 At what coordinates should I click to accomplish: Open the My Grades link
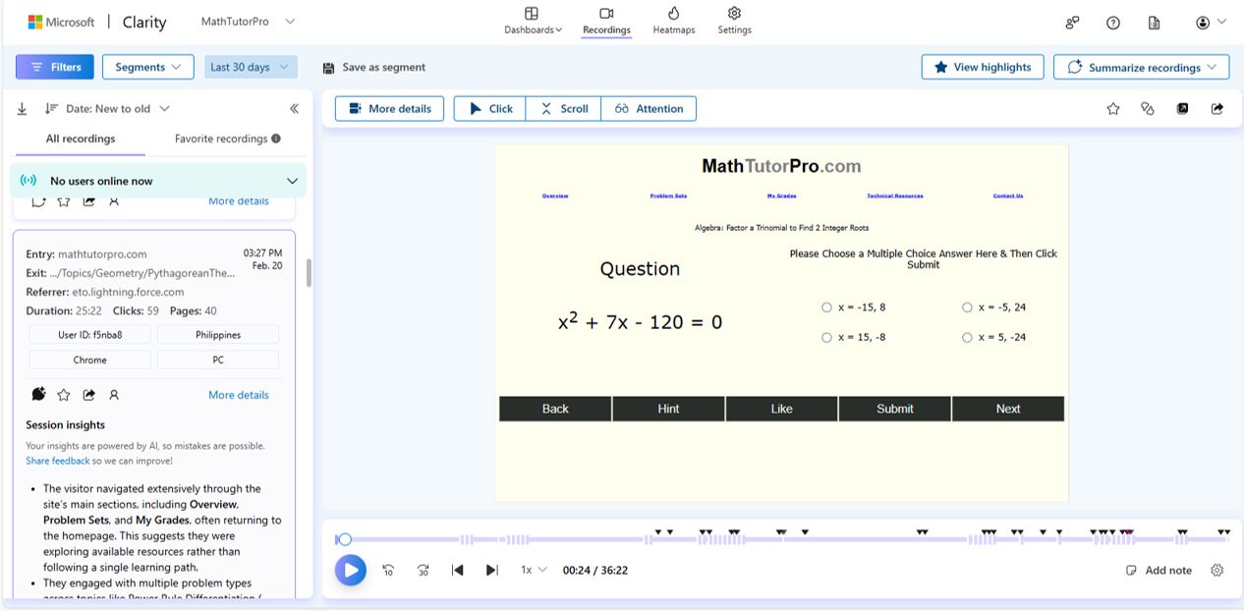coord(782,195)
